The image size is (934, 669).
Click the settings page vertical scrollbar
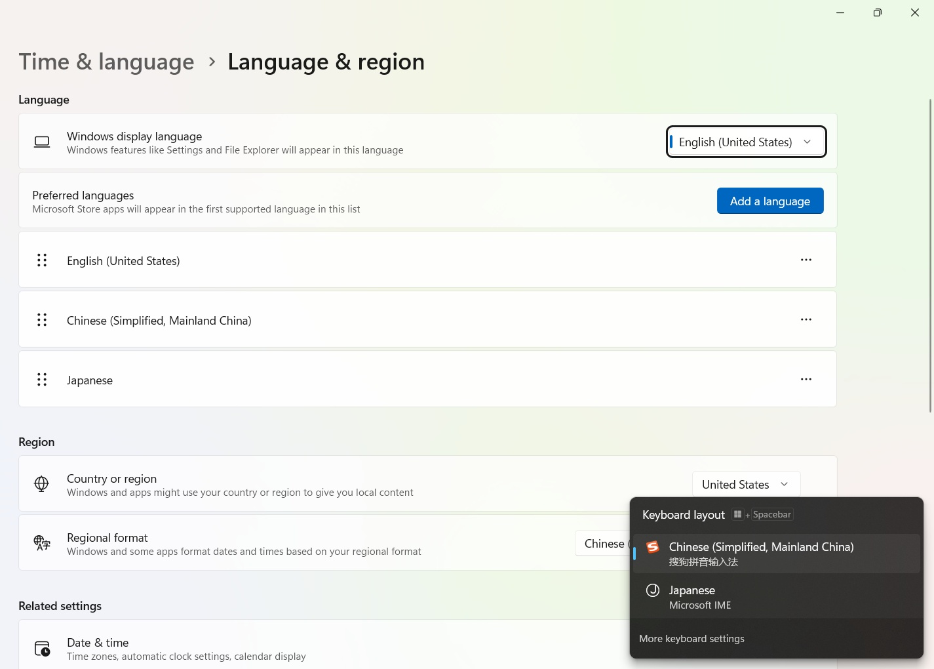click(930, 256)
